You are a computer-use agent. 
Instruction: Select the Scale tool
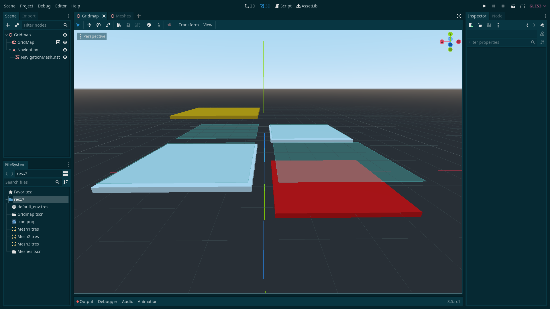tap(108, 25)
